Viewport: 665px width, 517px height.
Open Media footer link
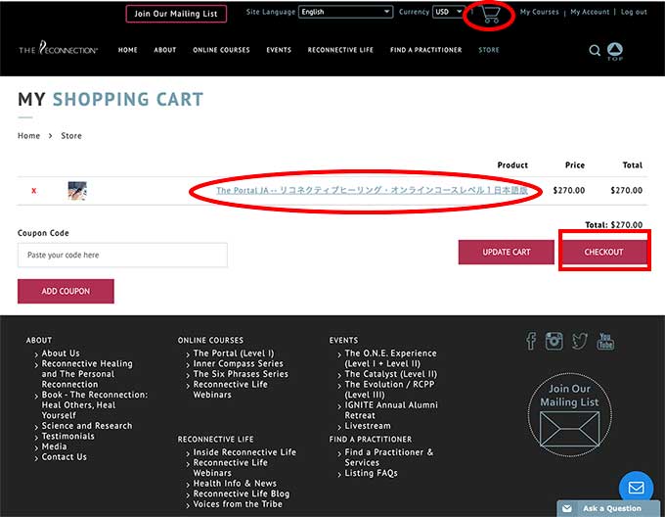(55, 446)
